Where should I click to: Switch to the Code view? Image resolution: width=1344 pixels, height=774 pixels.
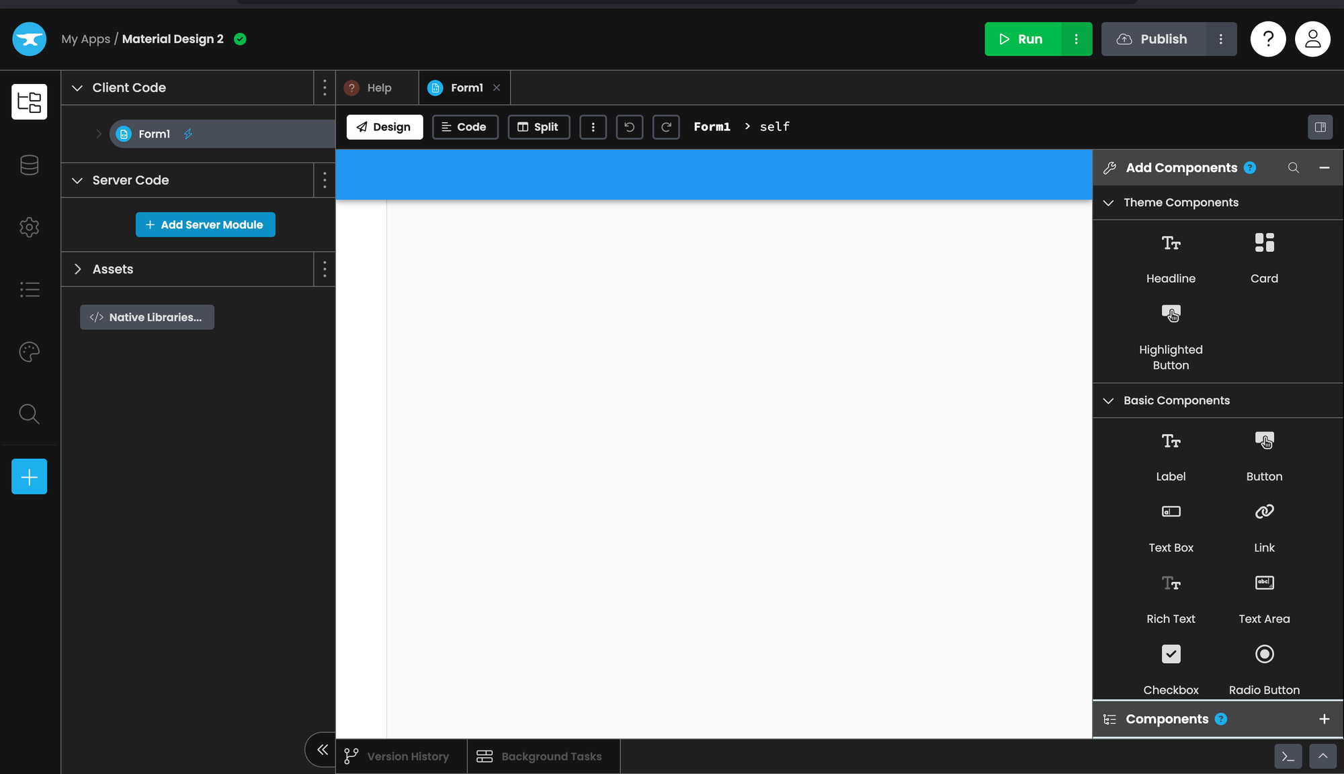(x=464, y=127)
